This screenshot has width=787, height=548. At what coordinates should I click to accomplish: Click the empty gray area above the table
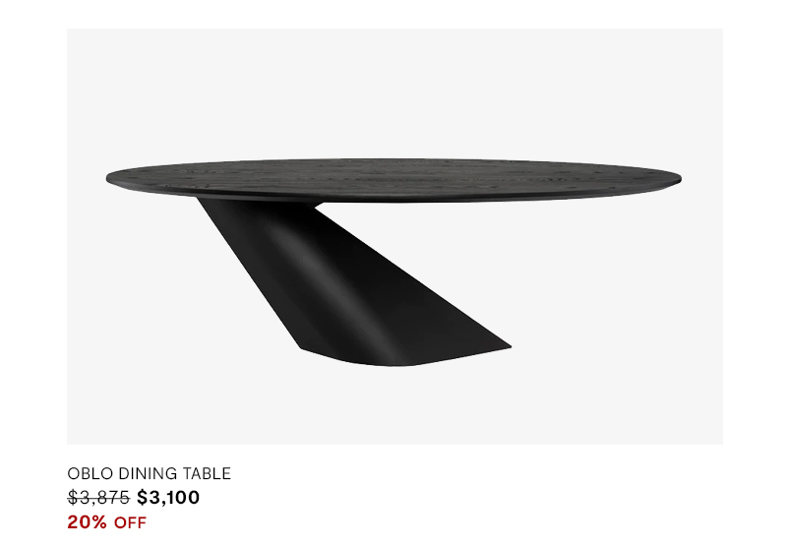pos(394,91)
